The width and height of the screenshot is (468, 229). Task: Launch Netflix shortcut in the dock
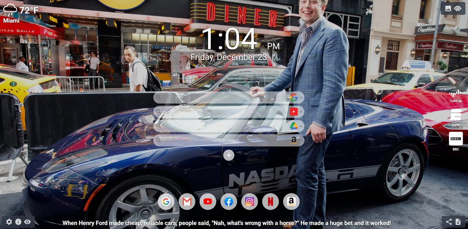(x=269, y=202)
